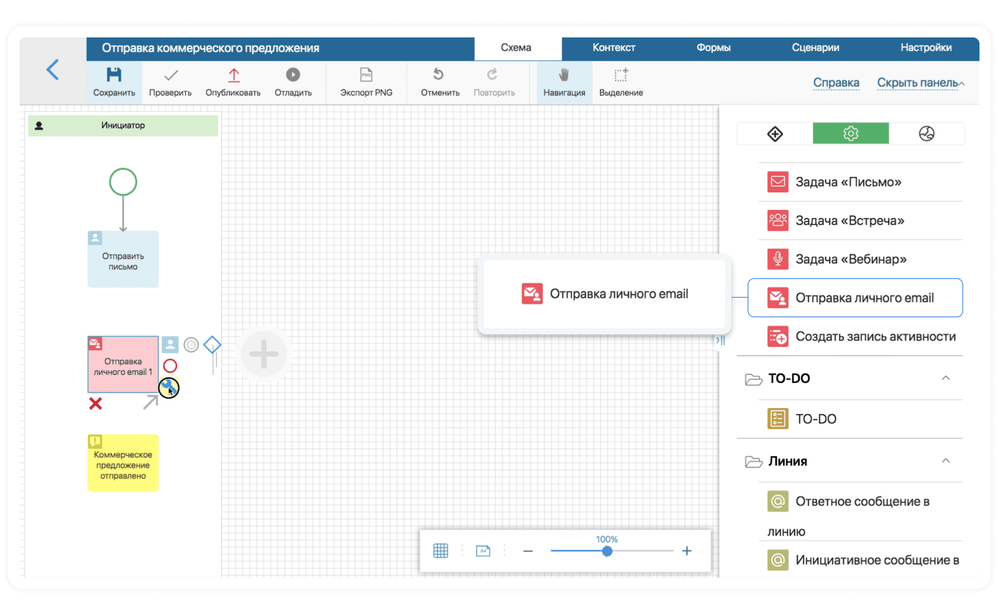Switch to the Контекст tab

pos(613,48)
